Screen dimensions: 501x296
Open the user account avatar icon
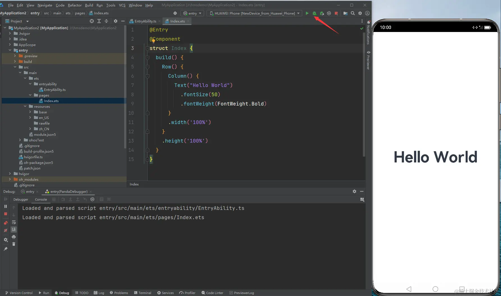click(x=367, y=13)
